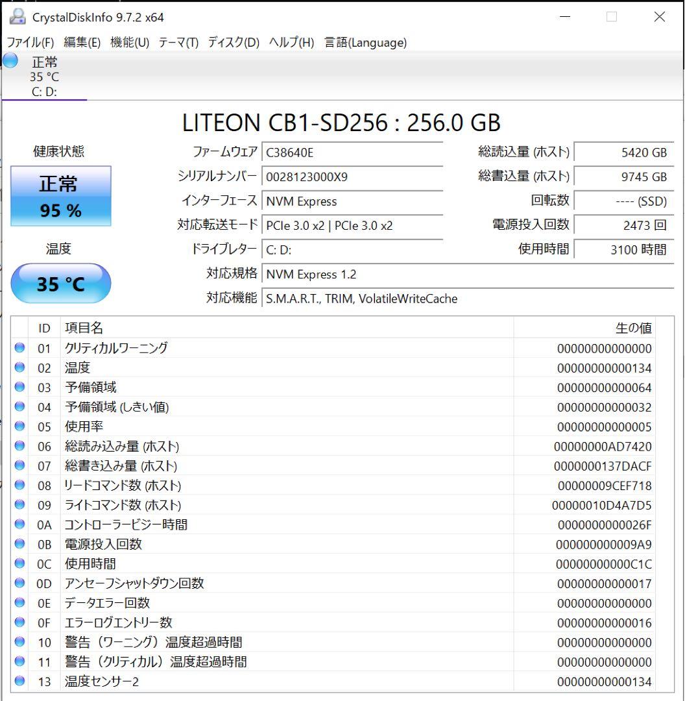Click the disk health circle above 正常
Screen dimensions: 685x701
pyautogui.click(x=9, y=60)
